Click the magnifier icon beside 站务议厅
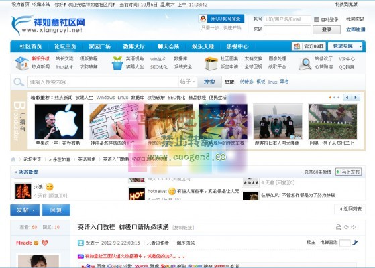This screenshot has height=268, width=375. [x=305, y=64]
